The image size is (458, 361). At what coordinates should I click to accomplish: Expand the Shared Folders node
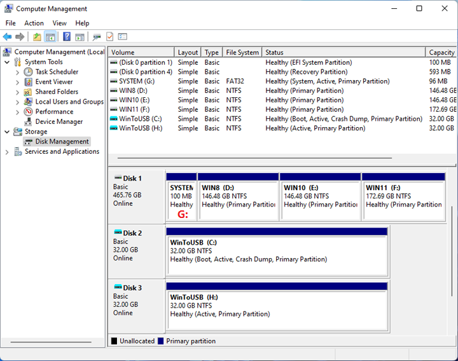[17, 92]
